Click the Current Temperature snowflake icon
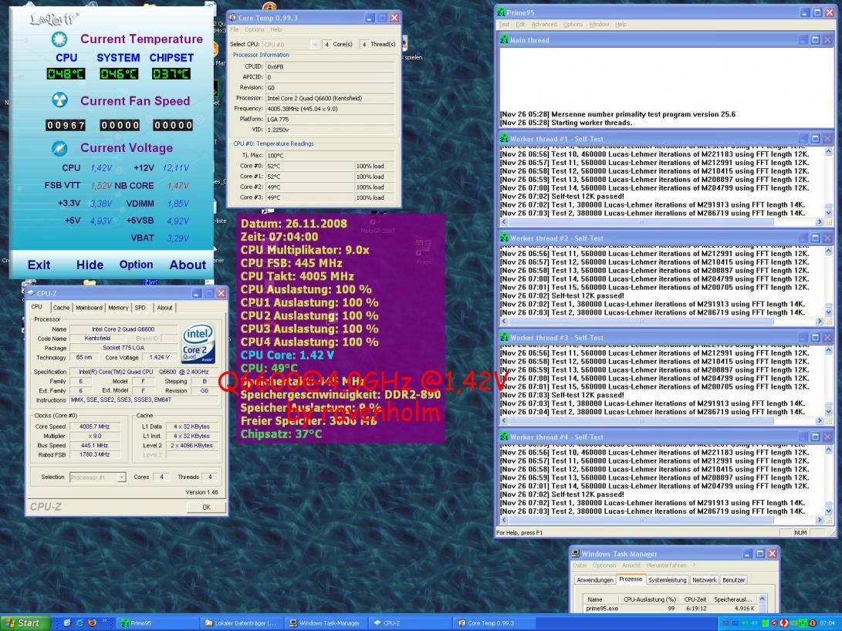 [x=59, y=39]
